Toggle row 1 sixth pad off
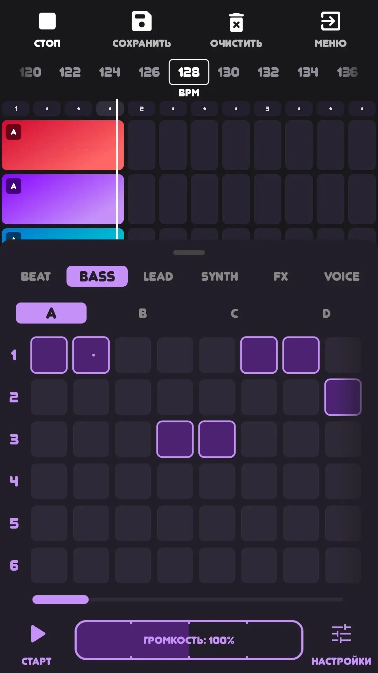378x673 pixels. (x=259, y=355)
